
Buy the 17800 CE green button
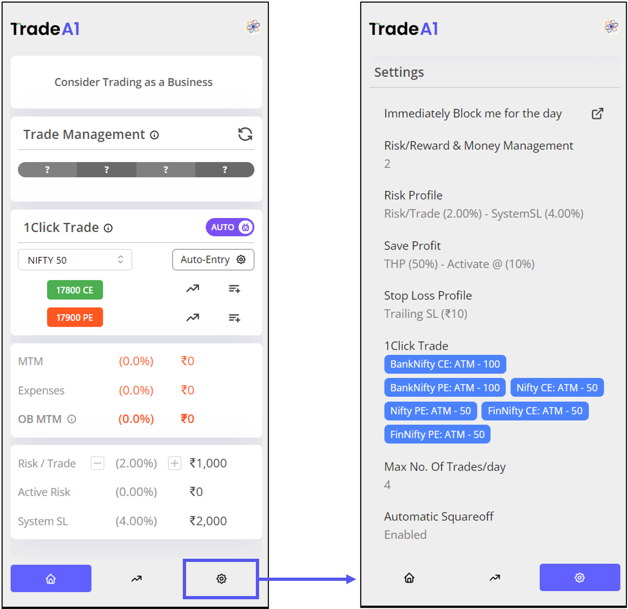tap(75, 290)
